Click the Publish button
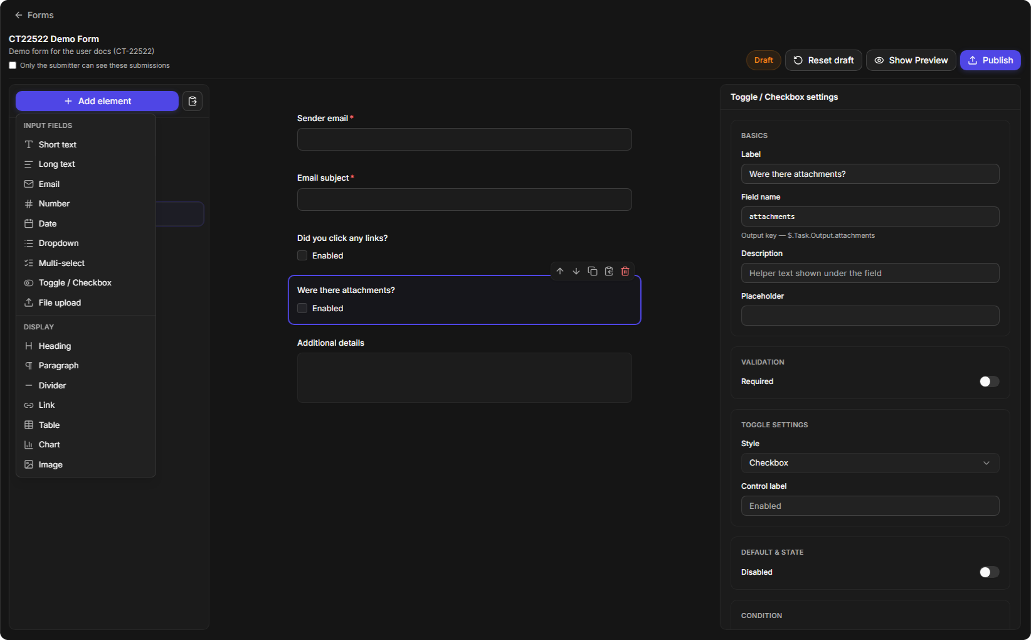 click(x=990, y=60)
